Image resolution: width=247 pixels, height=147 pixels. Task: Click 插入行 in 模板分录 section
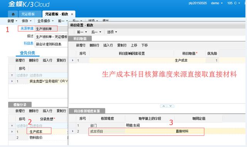pyautogui.click(x=47, y=111)
